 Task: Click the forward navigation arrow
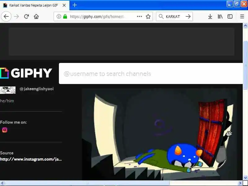[16, 16]
